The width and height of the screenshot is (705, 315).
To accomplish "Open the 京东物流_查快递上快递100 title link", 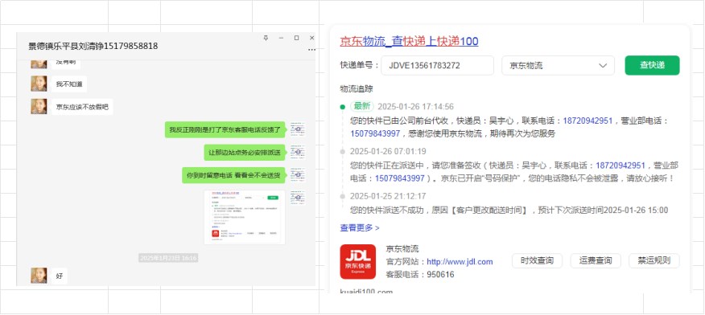I will coord(409,42).
